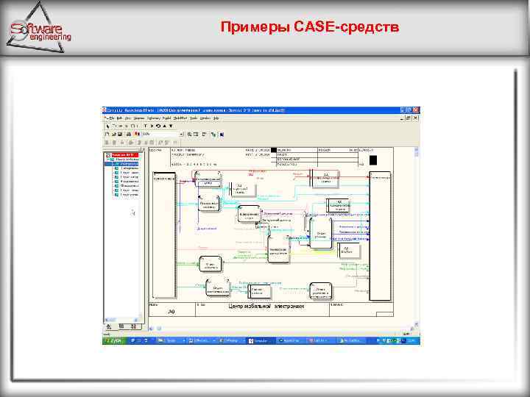530x397 pixels.
Task: Click the Windows Start 'пуск' button
Action: (114, 341)
